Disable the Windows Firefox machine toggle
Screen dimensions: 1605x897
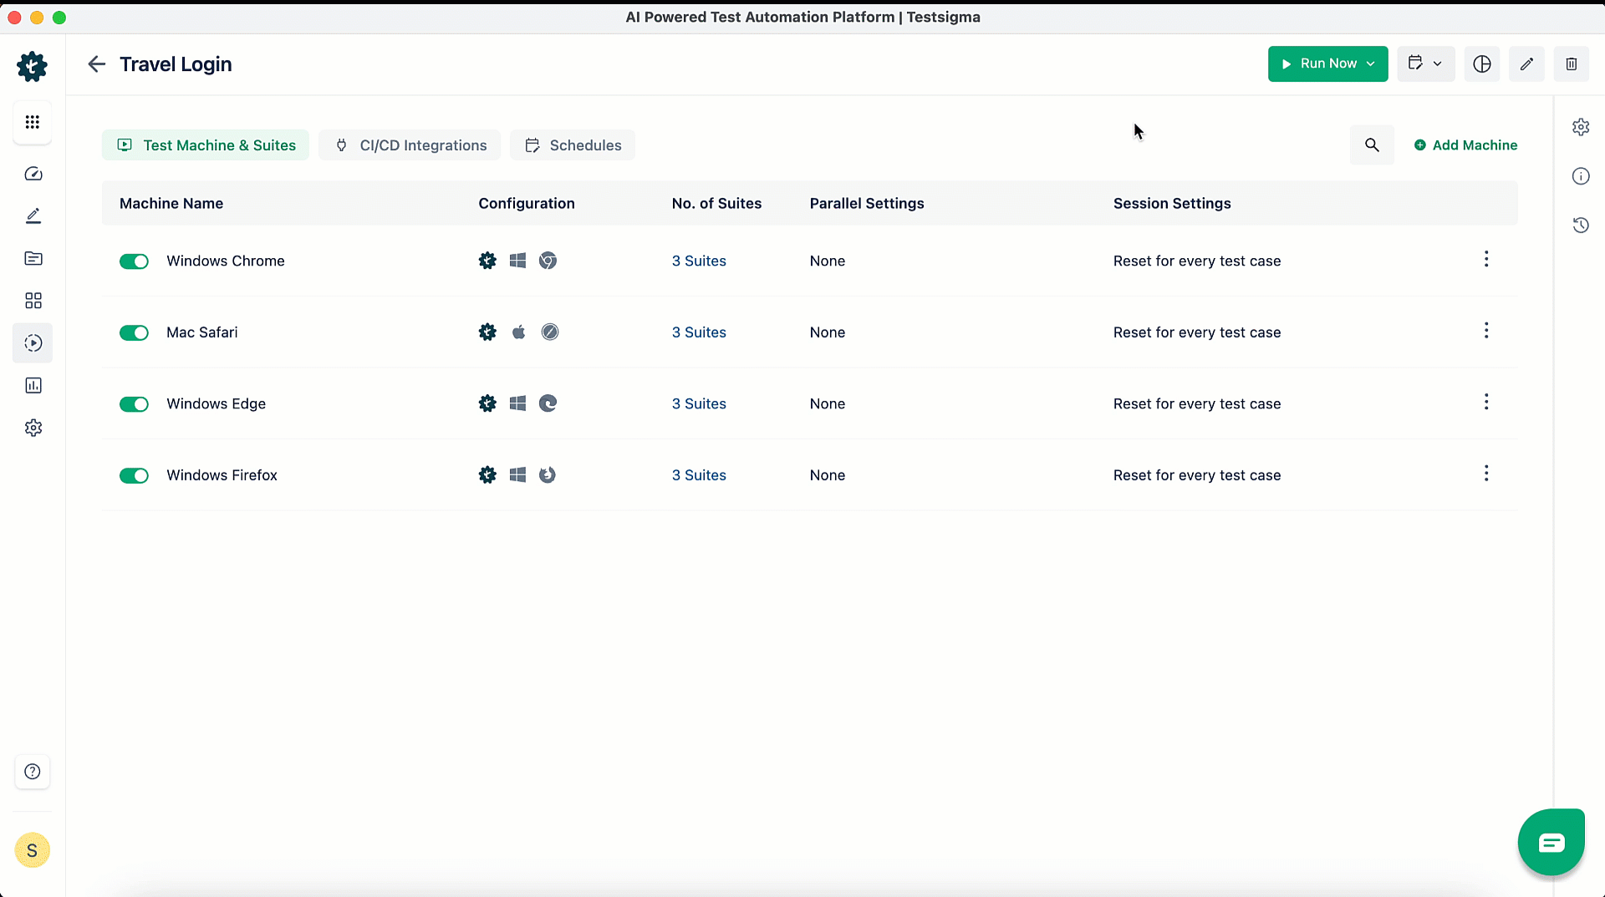click(134, 476)
